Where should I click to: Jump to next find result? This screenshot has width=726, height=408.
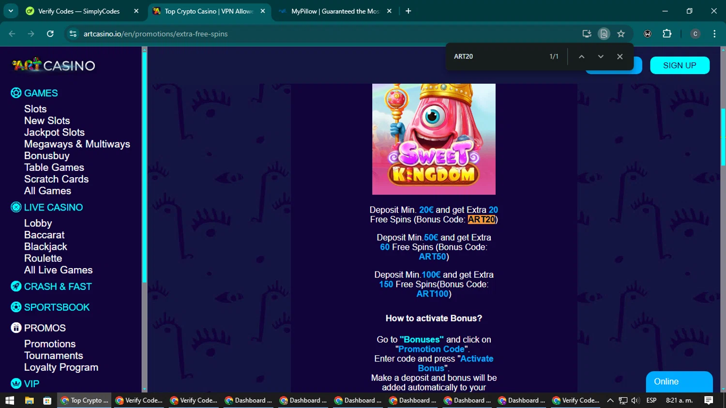(601, 57)
